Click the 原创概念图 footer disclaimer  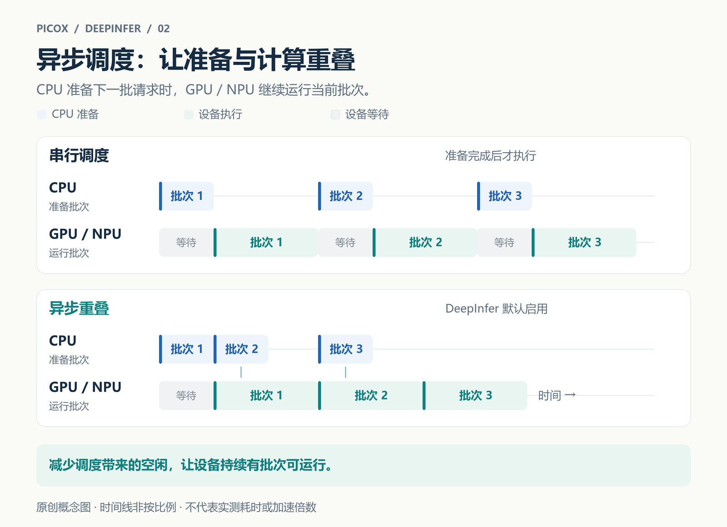point(176,507)
